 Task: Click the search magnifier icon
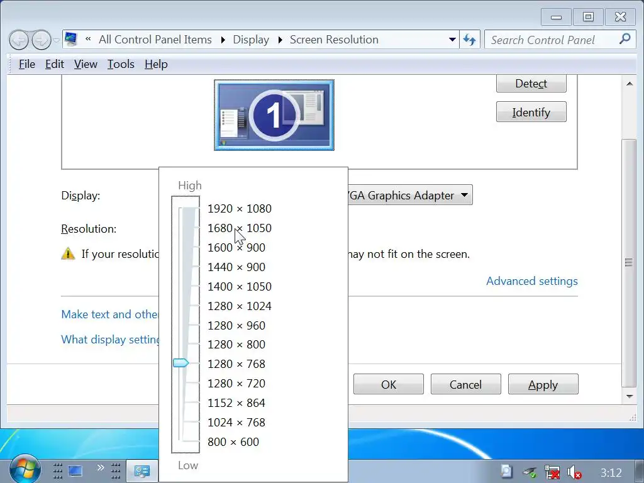[x=625, y=39]
